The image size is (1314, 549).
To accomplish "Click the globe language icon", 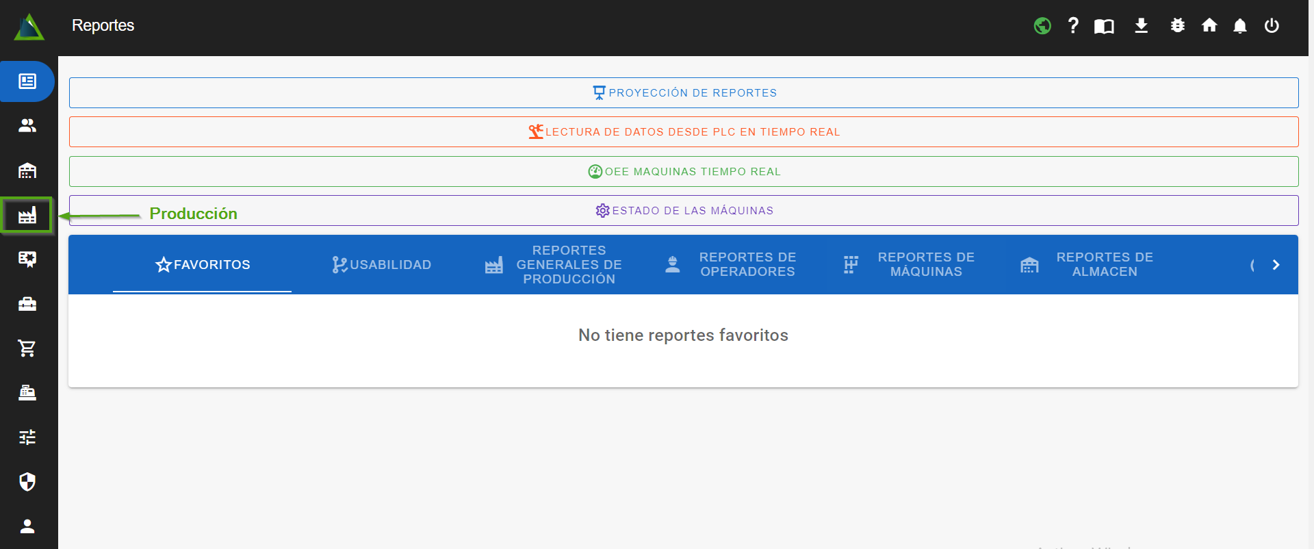I will tap(1042, 26).
